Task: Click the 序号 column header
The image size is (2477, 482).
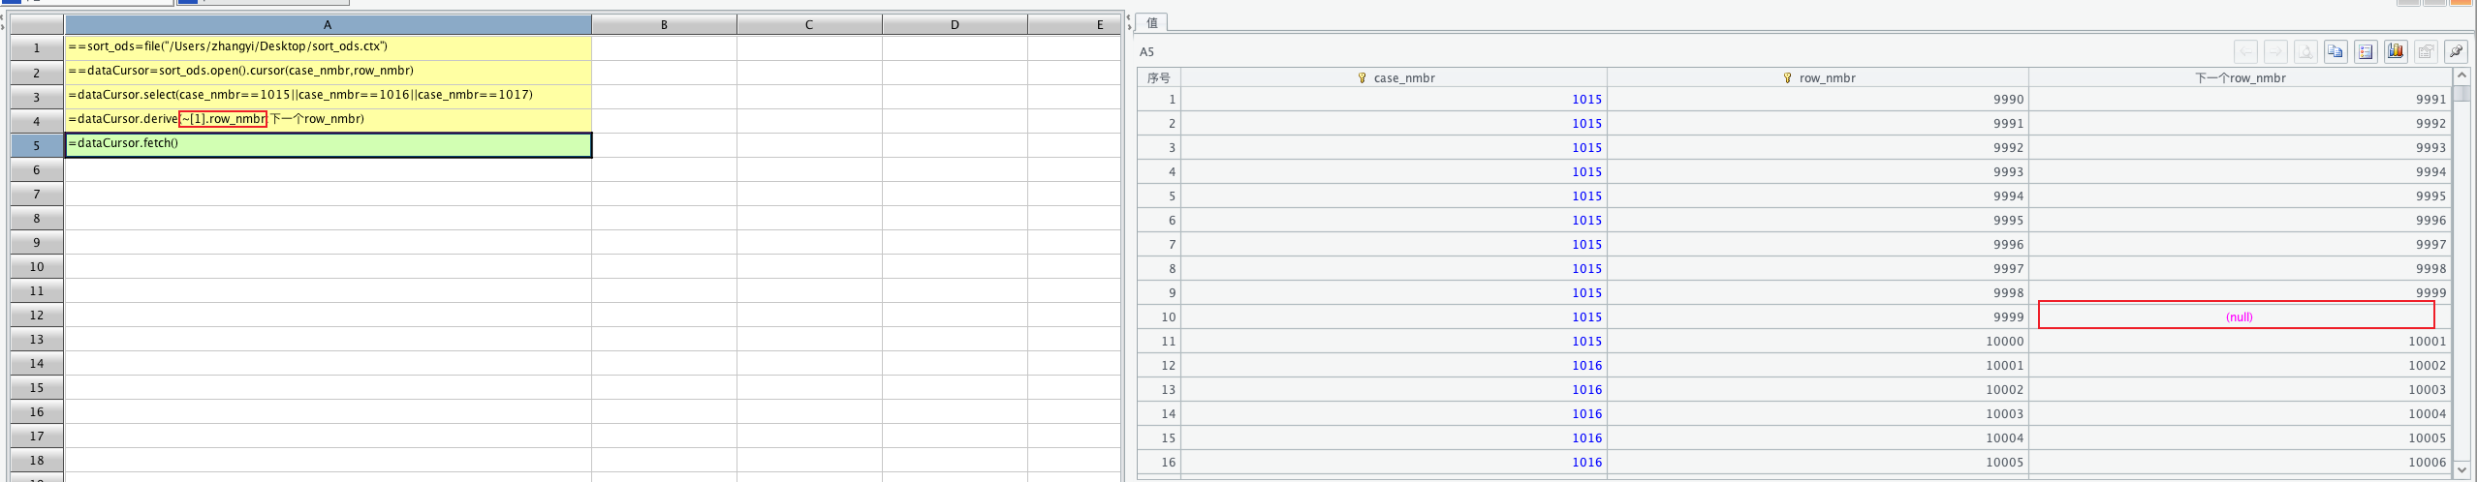Action: [x=1159, y=77]
